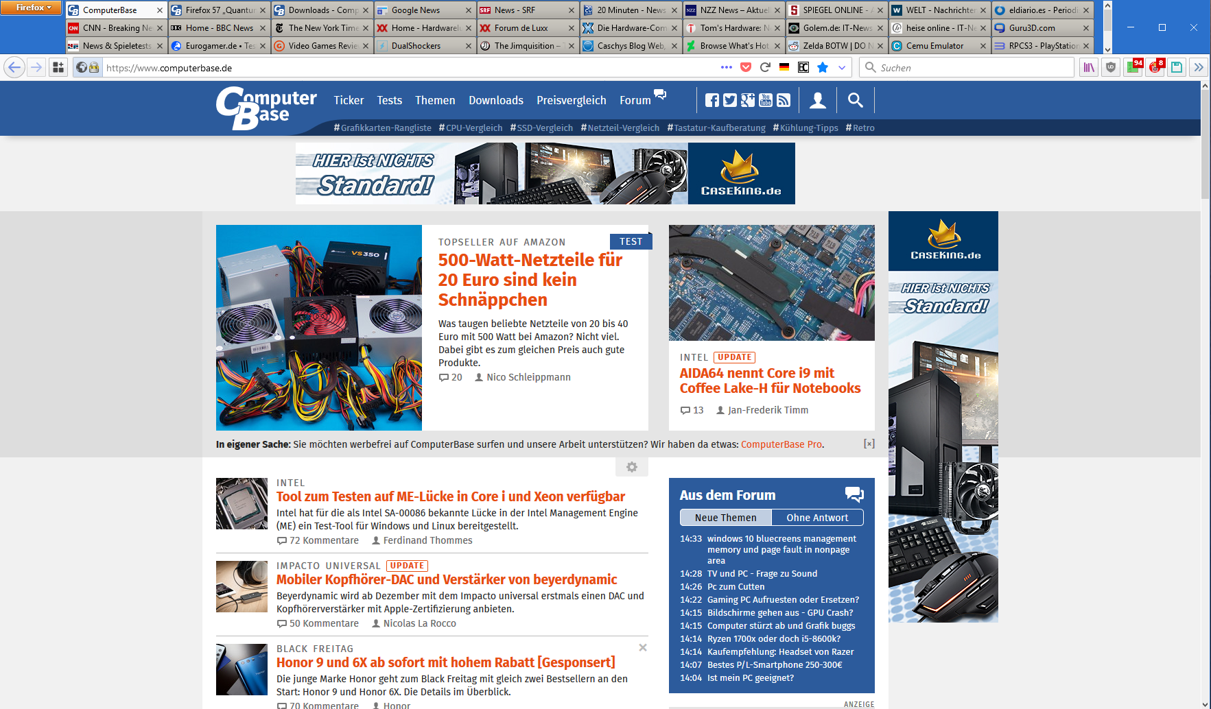Open the Tests navigation item
Viewport: 1211px width, 709px height.
390,100
